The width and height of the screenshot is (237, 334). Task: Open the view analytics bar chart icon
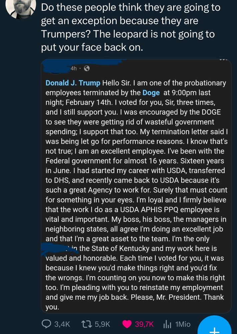click(x=167, y=324)
